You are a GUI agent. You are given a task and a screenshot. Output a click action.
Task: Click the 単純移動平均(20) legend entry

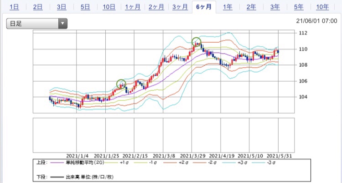85,163
